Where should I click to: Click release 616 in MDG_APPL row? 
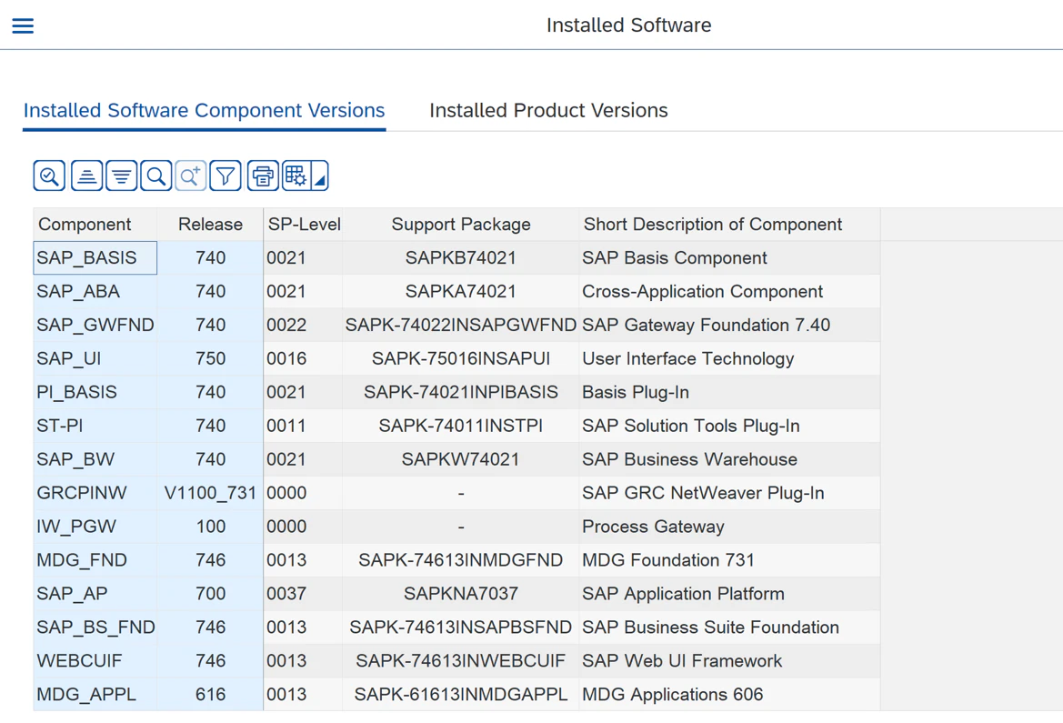210,695
